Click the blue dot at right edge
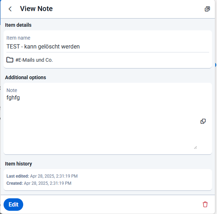The width and height of the screenshot is (217, 214). (216, 65)
